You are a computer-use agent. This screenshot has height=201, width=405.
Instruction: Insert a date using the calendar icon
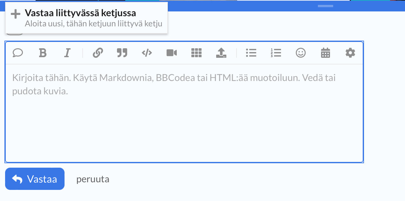pos(326,53)
